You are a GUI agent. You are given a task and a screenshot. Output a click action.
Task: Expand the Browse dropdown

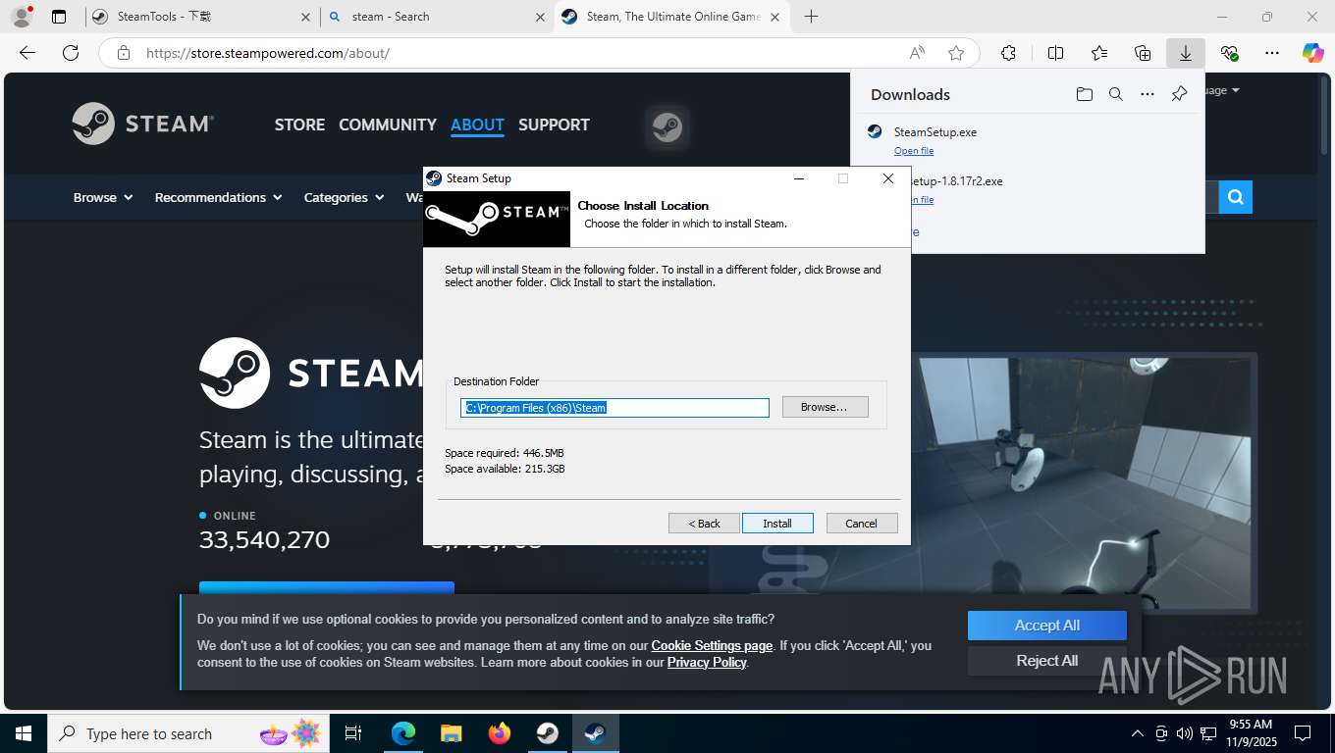tap(103, 197)
